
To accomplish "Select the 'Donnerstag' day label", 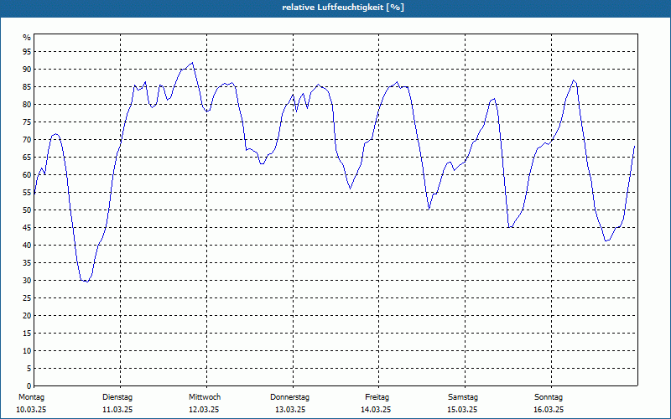I will pos(289,397).
